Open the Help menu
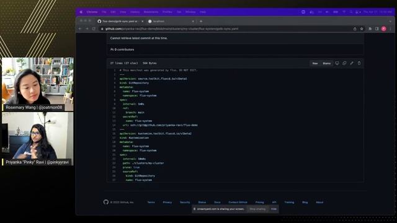 (x=203, y=12)
